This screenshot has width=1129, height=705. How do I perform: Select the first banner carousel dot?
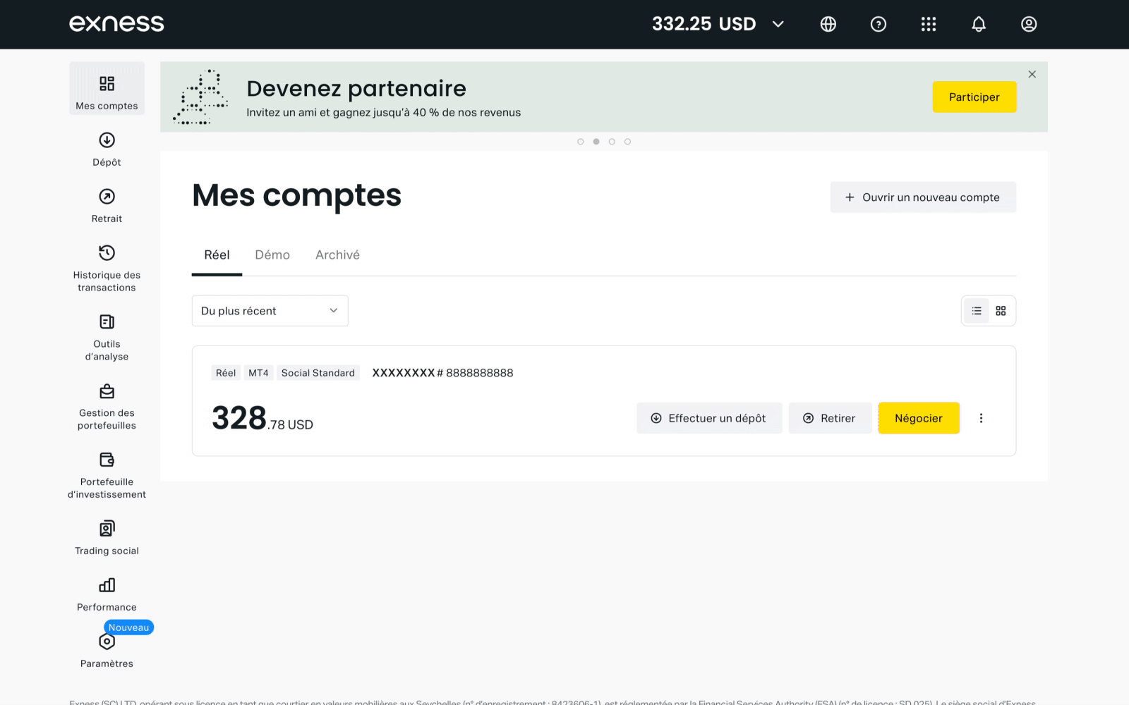pyautogui.click(x=581, y=142)
